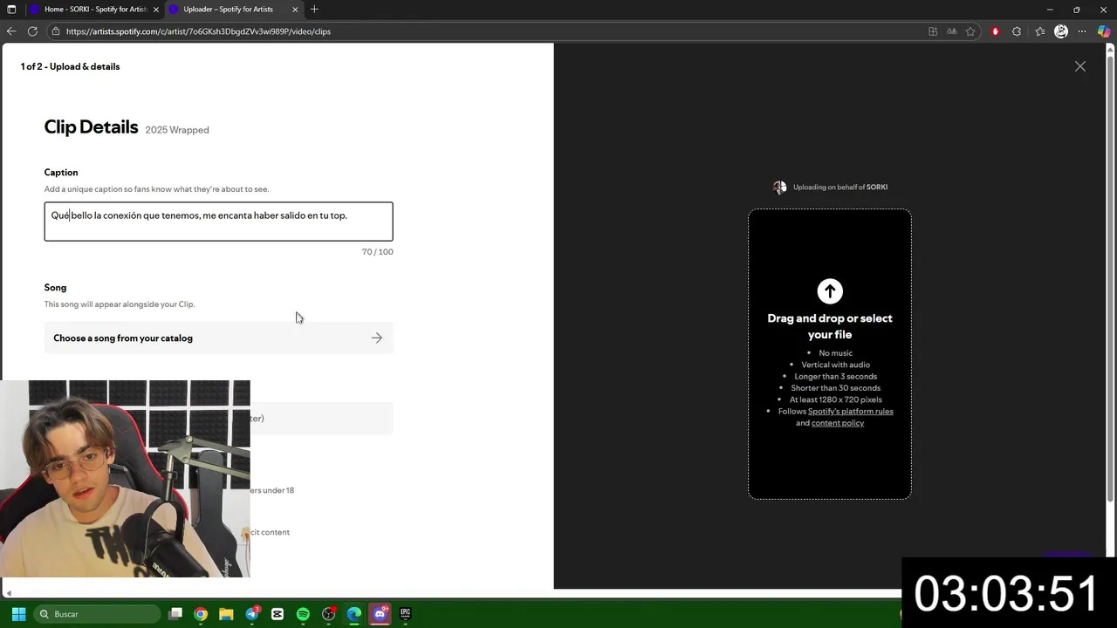Screen dimensions: 1117x628
Task: Reload the page with the refresh icon
Action: click(32, 31)
